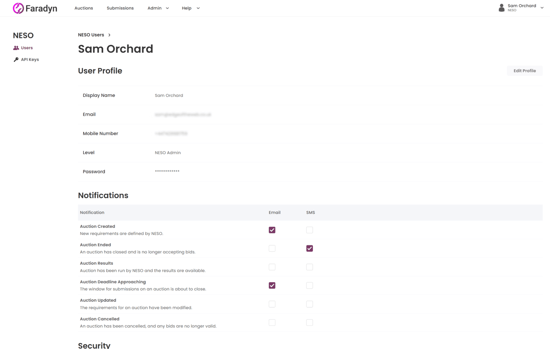Check SMS for Auction Cancelled

tap(309, 323)
